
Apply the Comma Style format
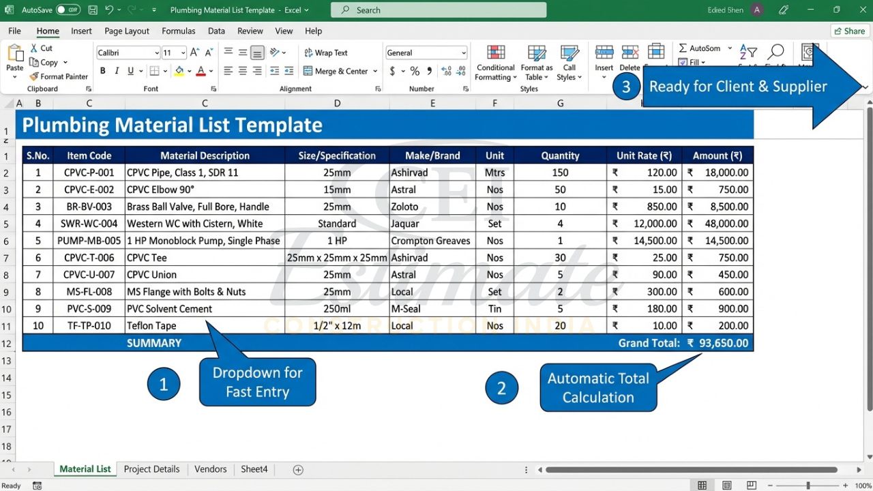tap(429, 70)
